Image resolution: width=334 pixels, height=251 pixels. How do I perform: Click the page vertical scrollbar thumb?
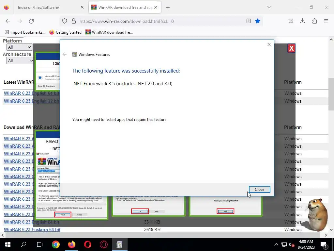tap(331, 94)
